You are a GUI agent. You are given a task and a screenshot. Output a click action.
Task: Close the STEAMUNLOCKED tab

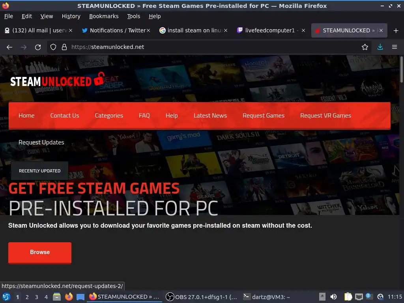click(381, 30)
